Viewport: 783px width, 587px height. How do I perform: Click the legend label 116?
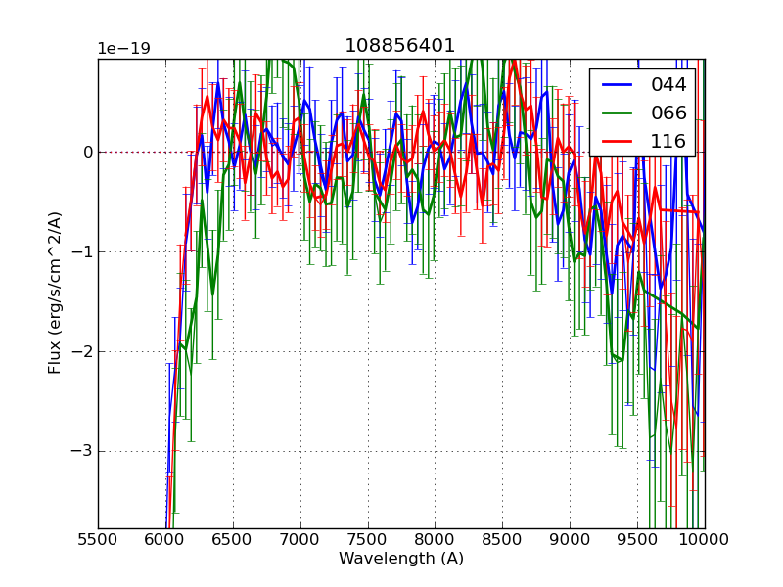(668, 141)
